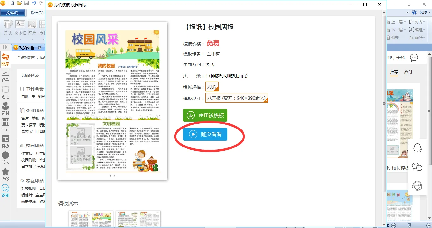Click the dialog's vertical scrollbar

click(384, 104)
